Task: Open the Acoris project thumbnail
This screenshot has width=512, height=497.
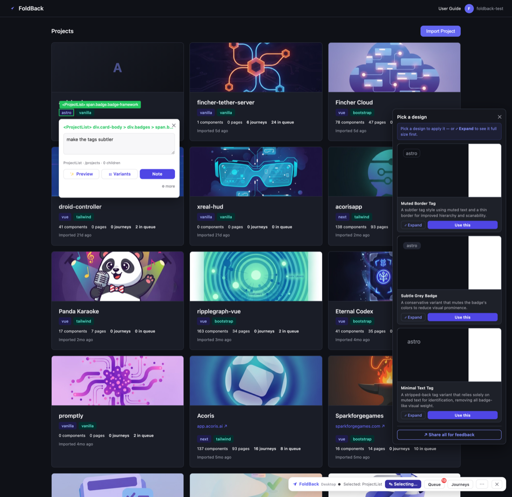Action: click(x=256, y=381)
